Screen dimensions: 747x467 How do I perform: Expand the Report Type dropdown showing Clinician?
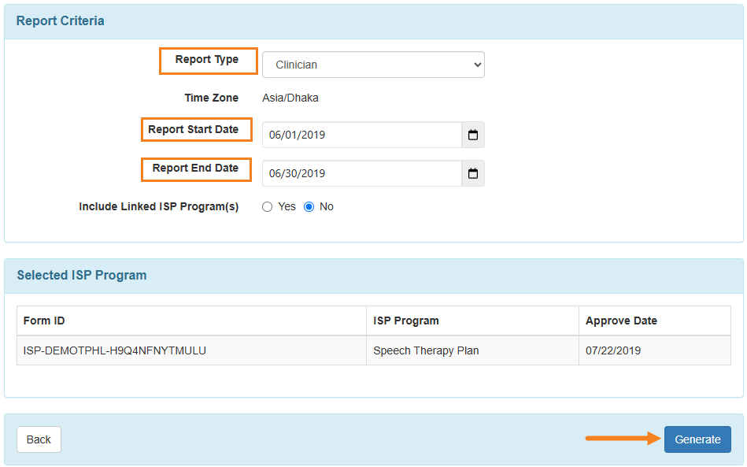coord(373,65)
